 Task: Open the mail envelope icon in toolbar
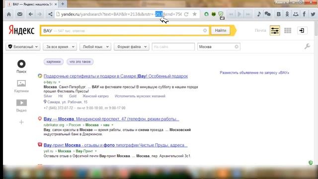pyautogui.click(x=20, y=14)
